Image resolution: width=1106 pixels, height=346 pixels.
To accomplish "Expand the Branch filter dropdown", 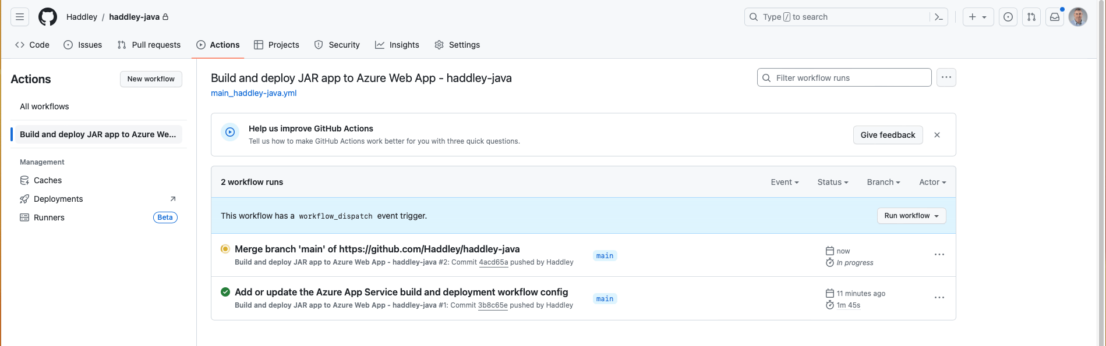I will 883,182.
